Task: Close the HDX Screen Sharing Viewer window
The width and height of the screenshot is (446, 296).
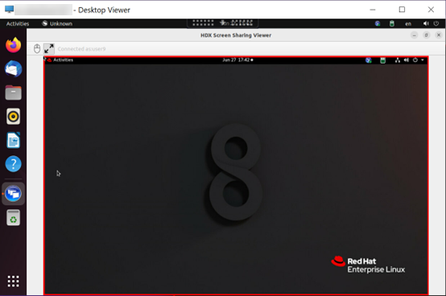Action: (439, 35)
